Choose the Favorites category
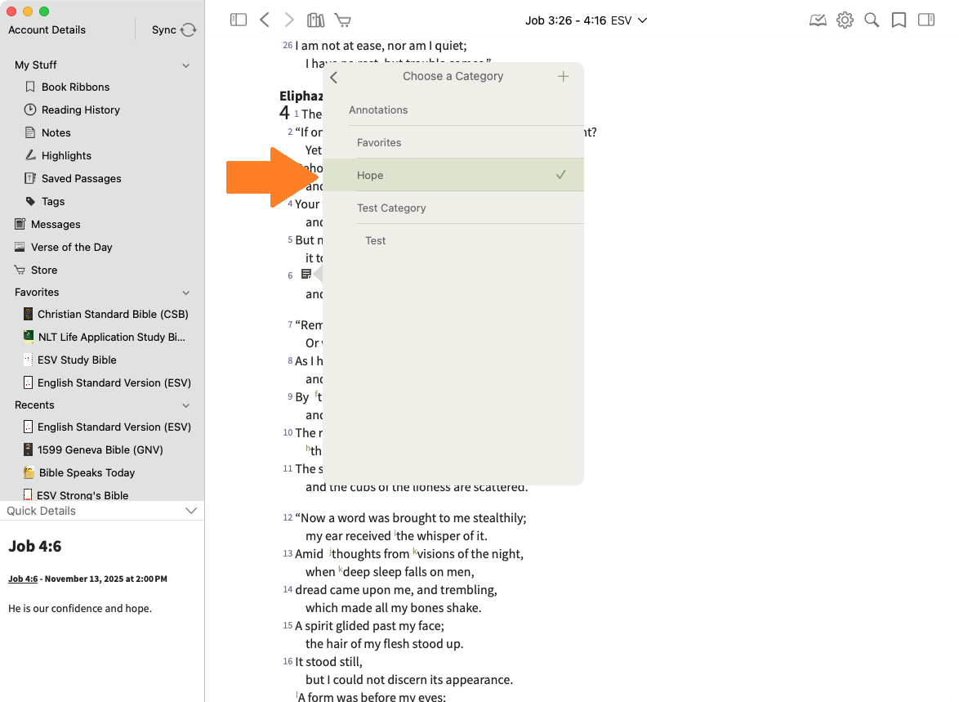This screenshot has height=702, width=959. pos(453,142)
